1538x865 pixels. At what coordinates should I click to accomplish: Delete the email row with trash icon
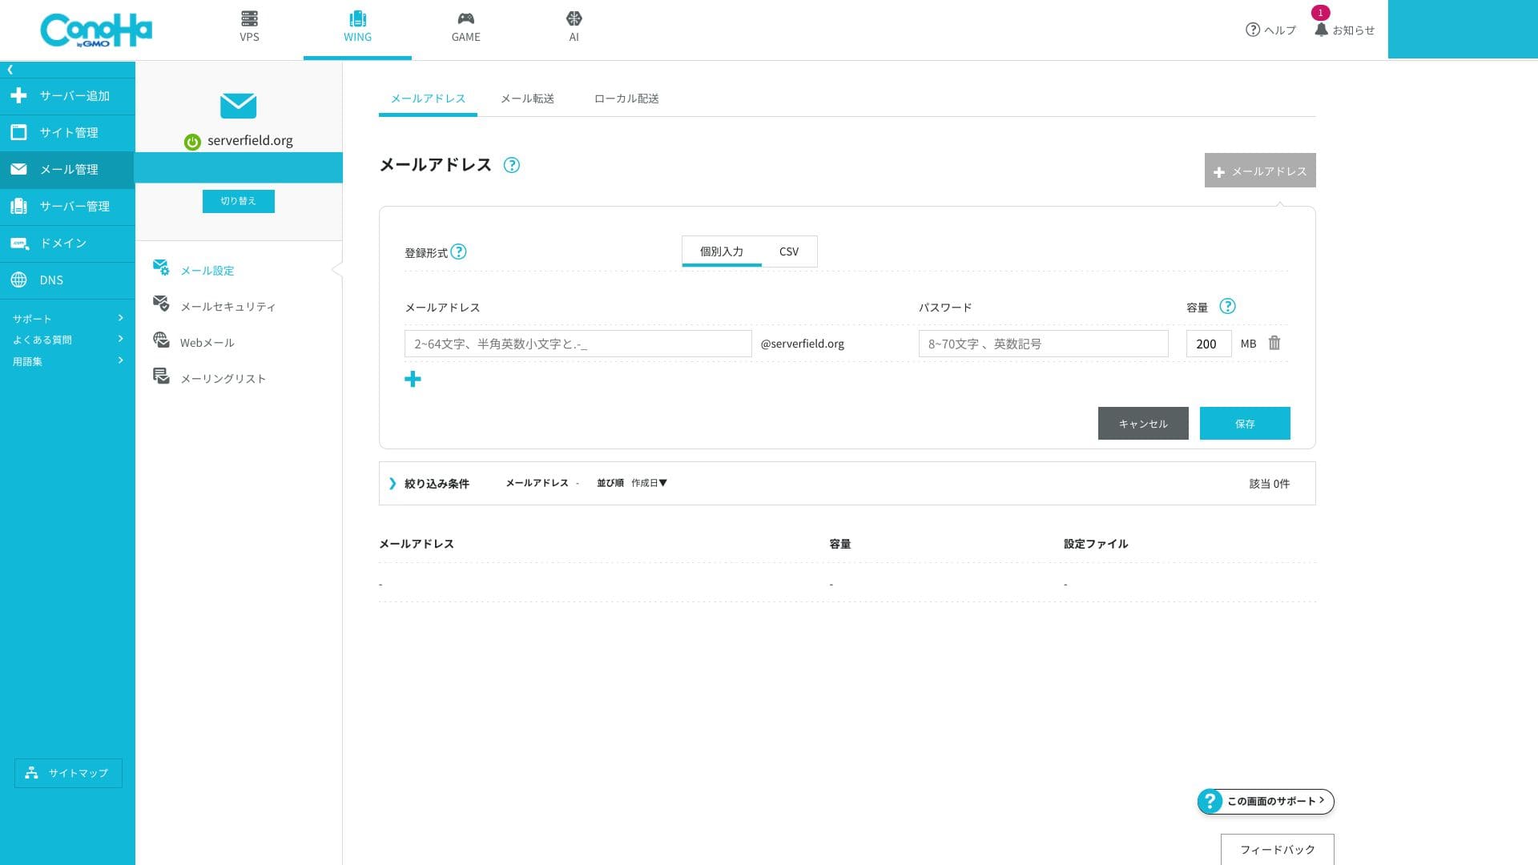[x=1274, y=343]
